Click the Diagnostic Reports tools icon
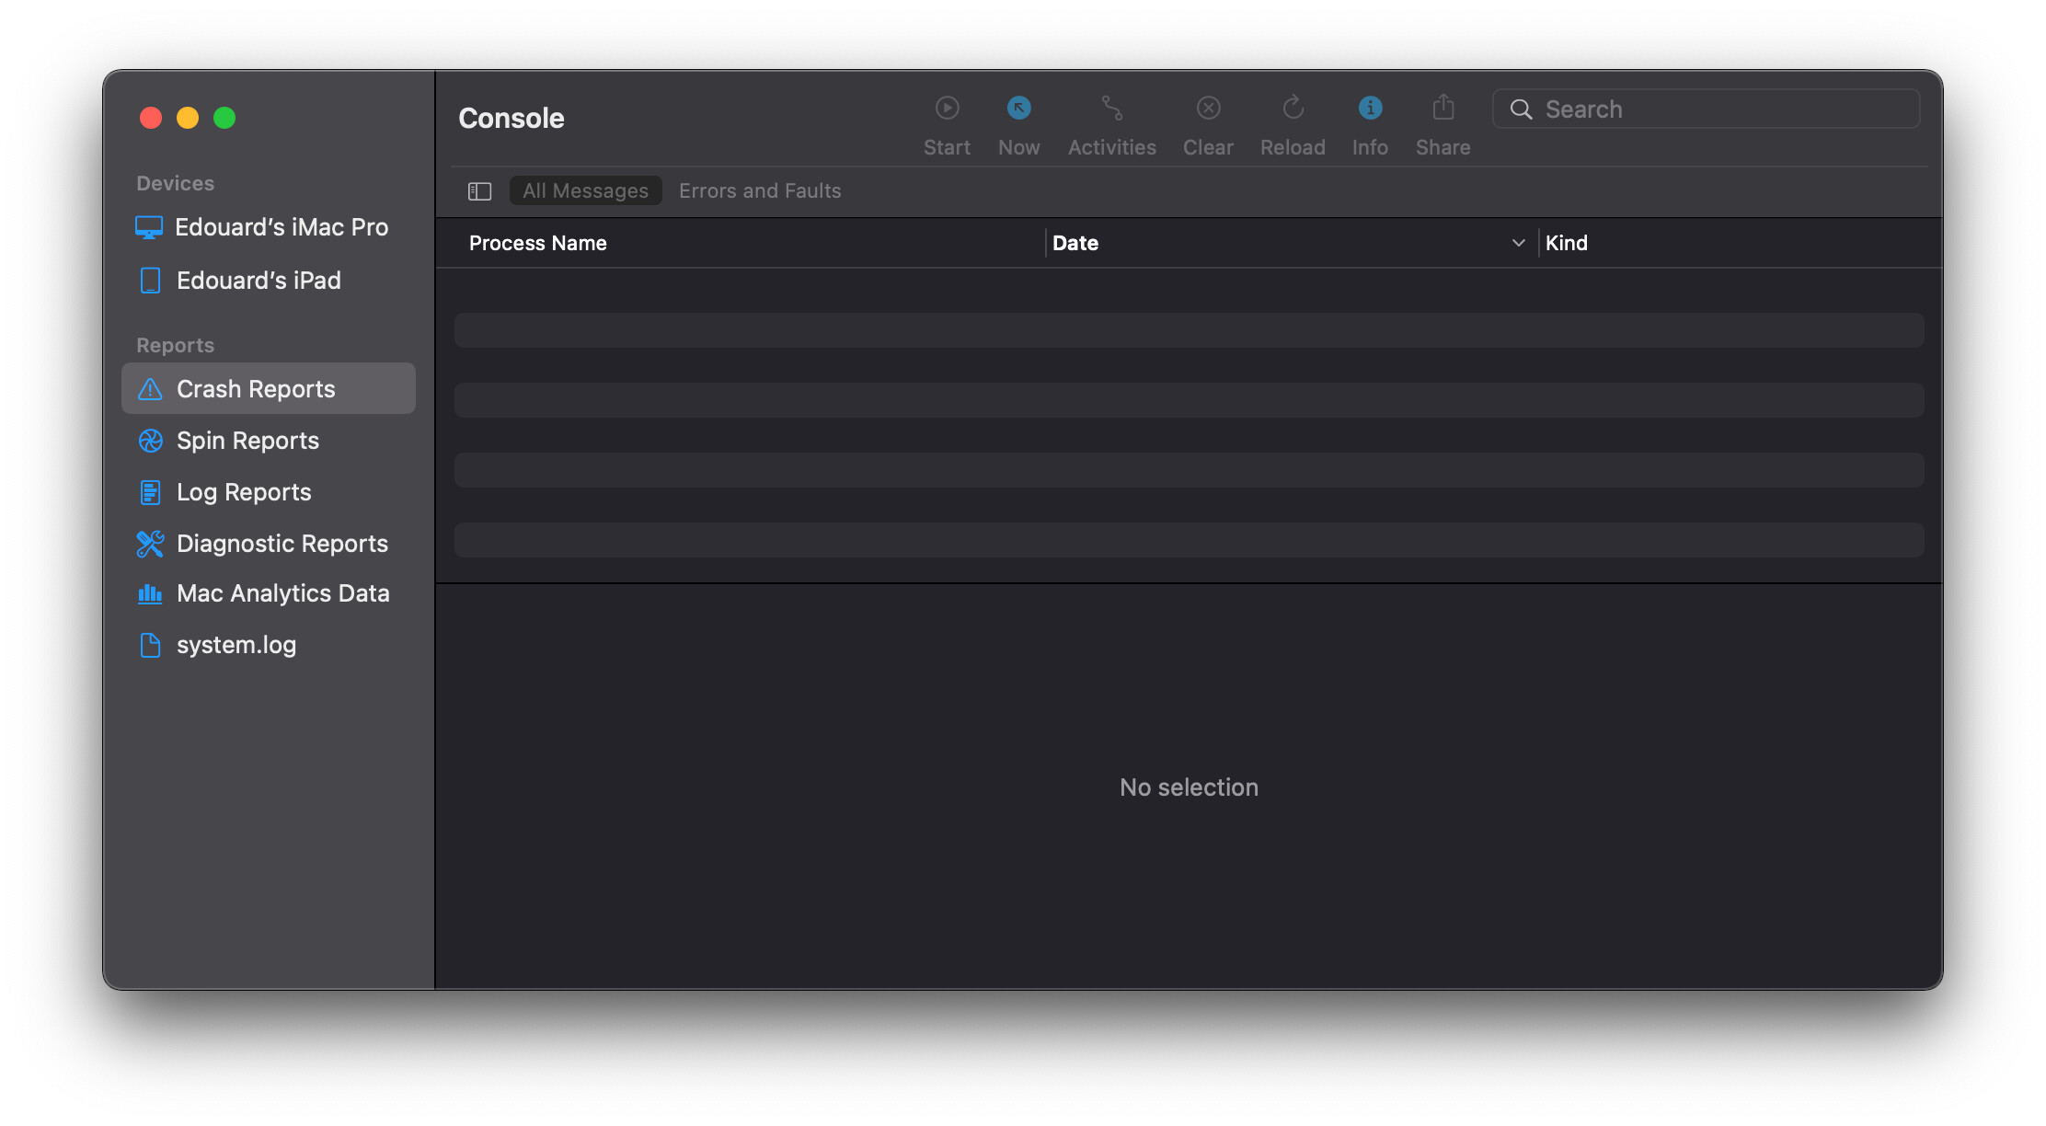Viewport: 2046px width, 1126px height. (150, 544)
